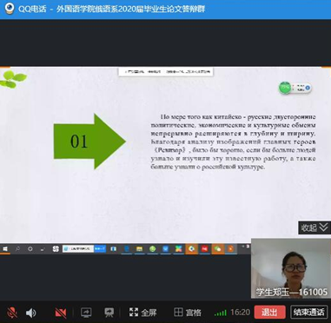The image size is (331, 323).
Task: Open the WeChat icon in shared taskbar
Action: point(217,249)
